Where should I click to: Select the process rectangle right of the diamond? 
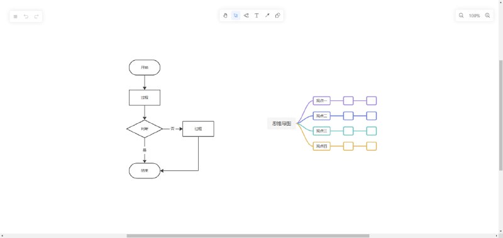point(198,129)
